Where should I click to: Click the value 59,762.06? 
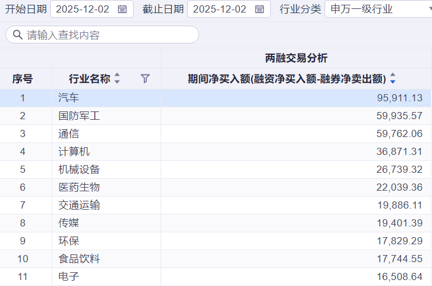coord(400,133)
